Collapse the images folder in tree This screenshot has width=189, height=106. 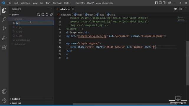pyautogui.click(x=18, y=19)
